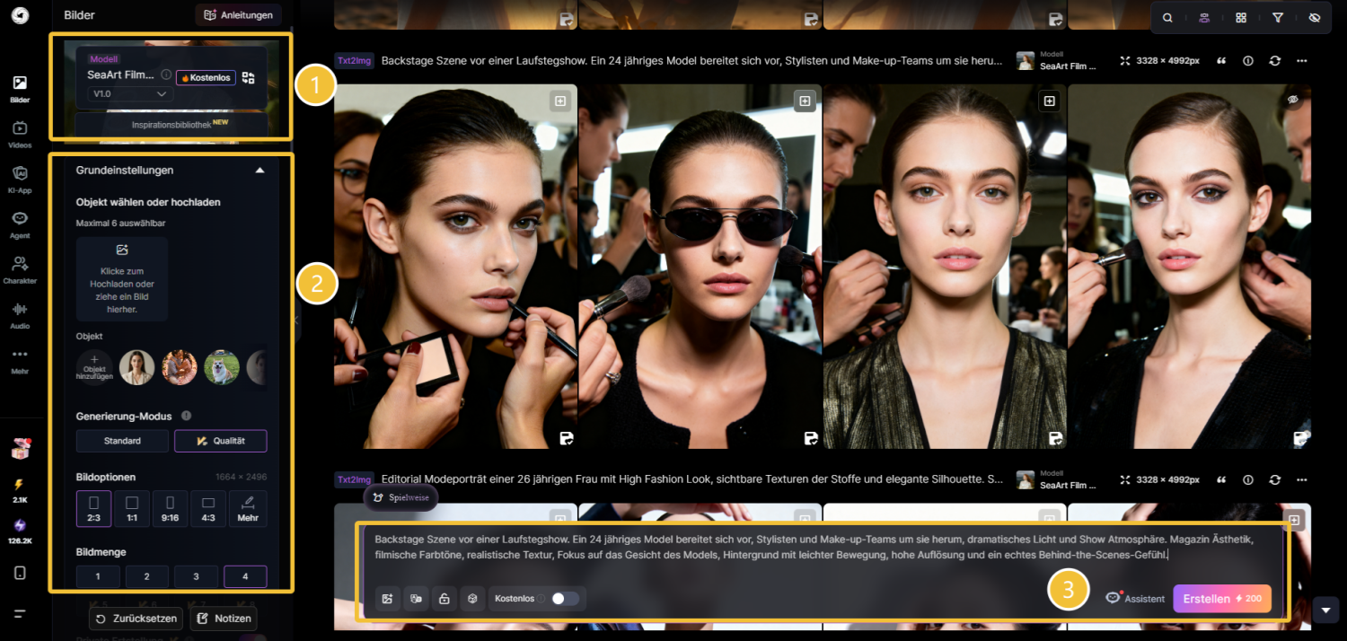Click the Zurücksetzen button
This screenshot has height=641, width=1347.
(136, 619)
